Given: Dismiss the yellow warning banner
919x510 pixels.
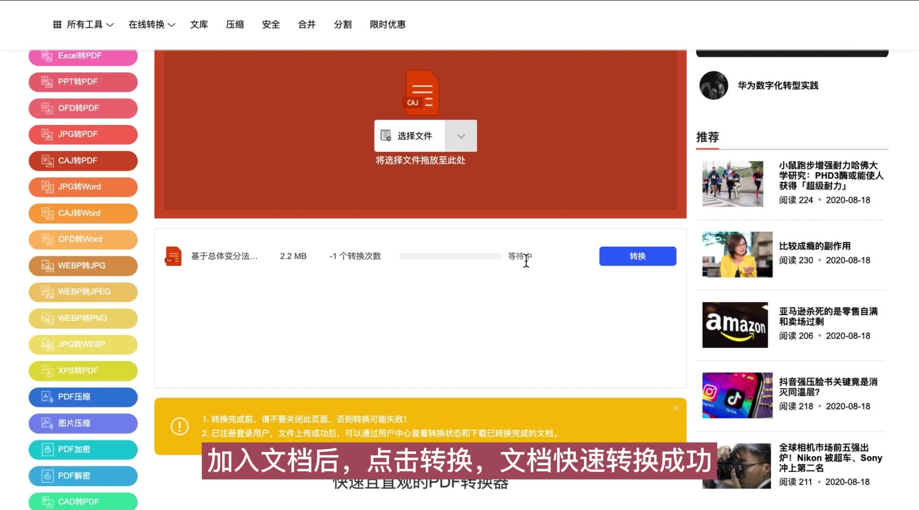Looking at the screenshot, I should click(x=676, y=408).
